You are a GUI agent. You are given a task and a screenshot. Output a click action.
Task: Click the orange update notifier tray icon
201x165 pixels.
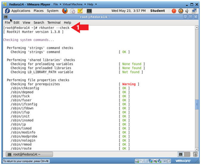coord(181,11)
